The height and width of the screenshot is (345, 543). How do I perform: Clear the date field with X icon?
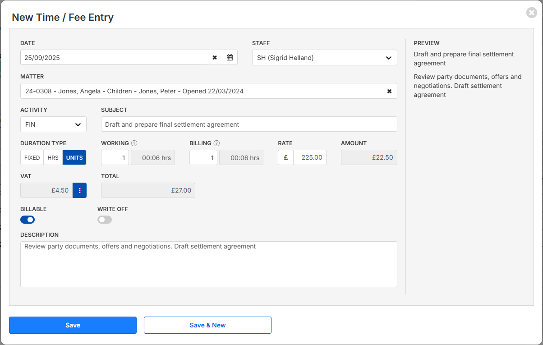tap(215, 57)
